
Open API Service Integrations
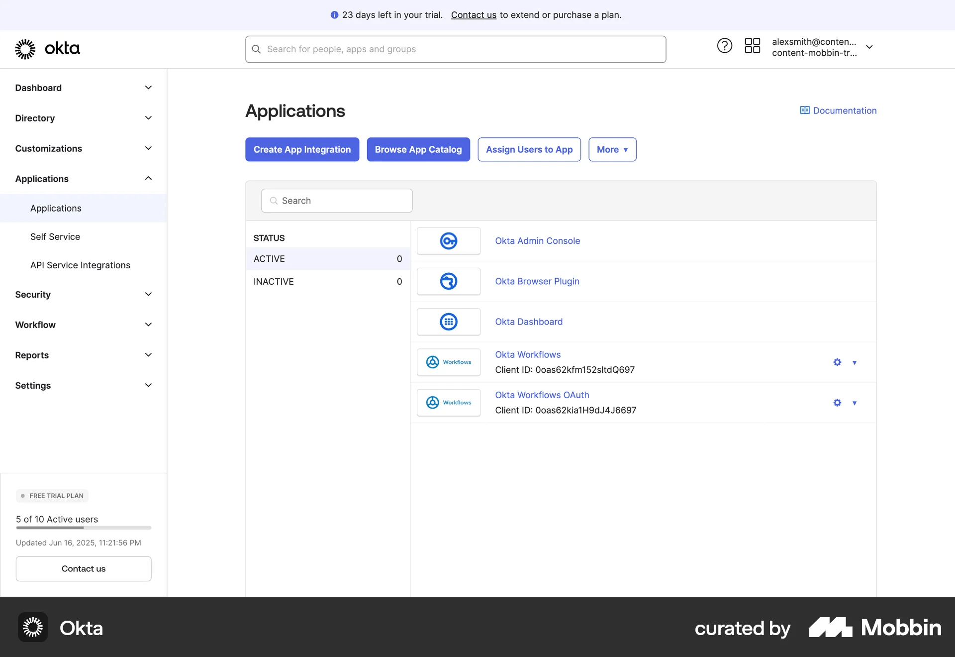[x=80, y=265]
